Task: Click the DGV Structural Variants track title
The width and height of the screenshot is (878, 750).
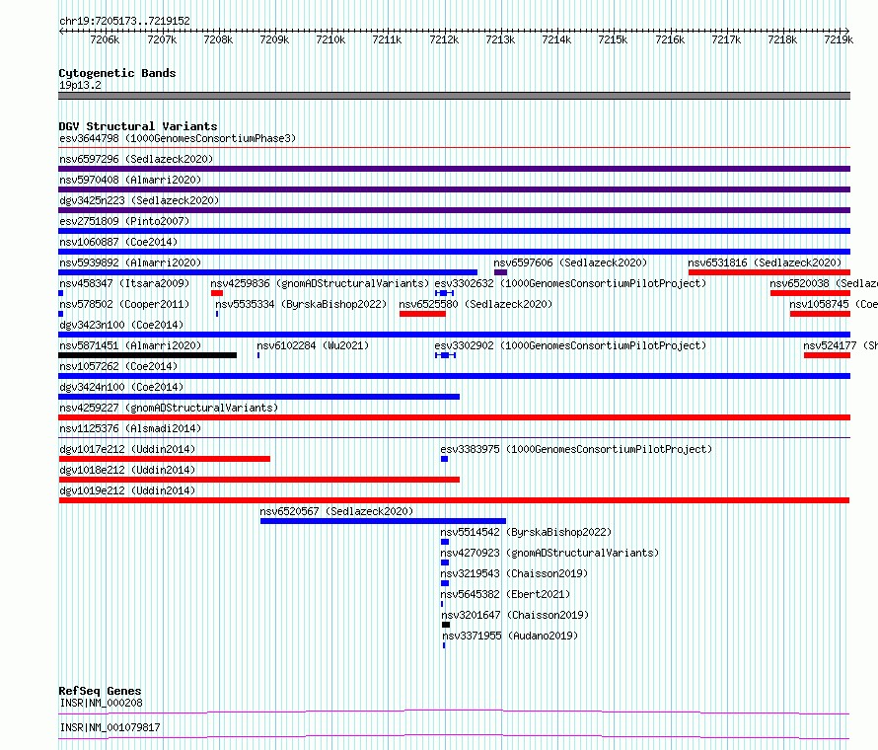Action: tap(138, 126)
